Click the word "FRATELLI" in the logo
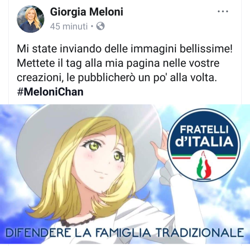The image size is (250, 246). [204, 130]
